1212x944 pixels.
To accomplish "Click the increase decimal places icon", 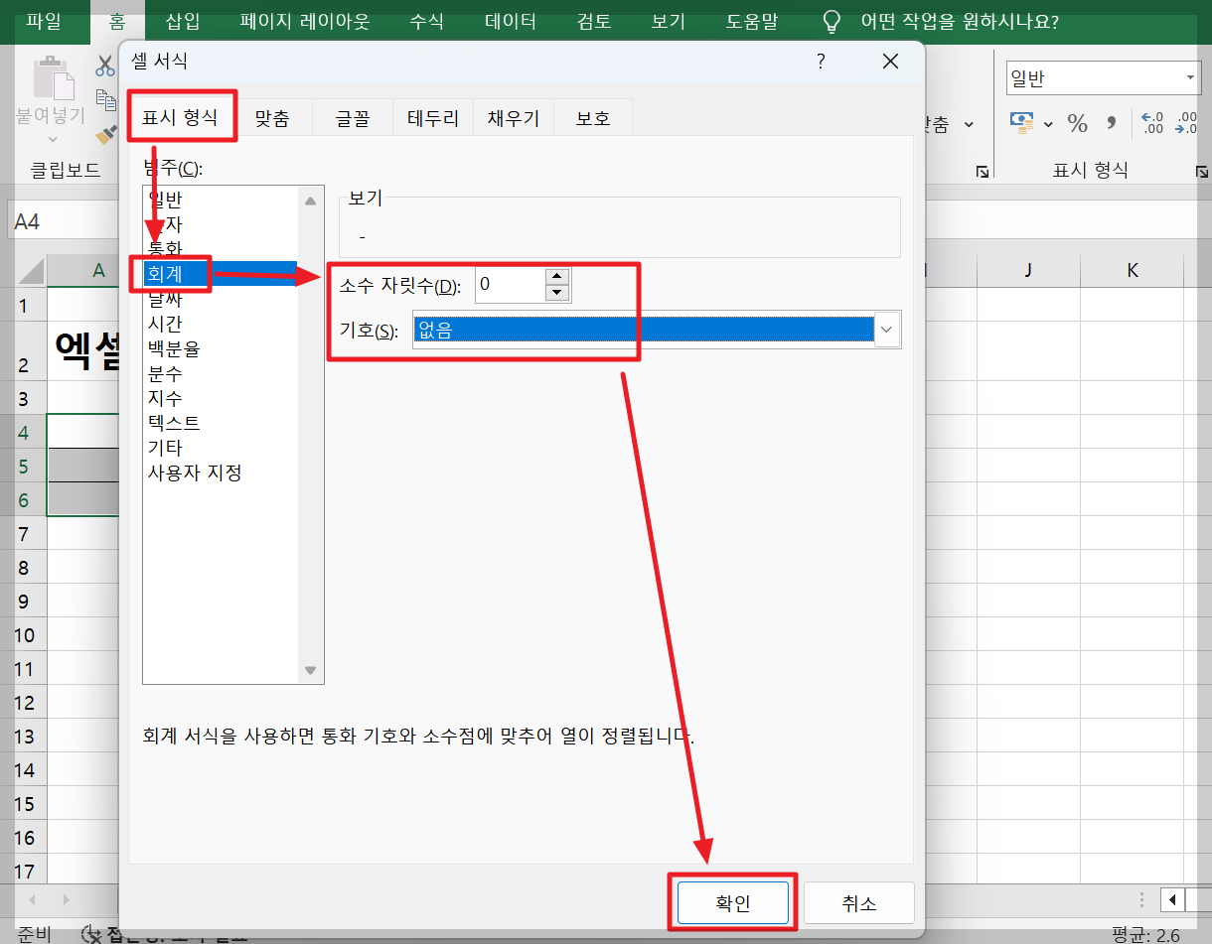I will 1150,123.
